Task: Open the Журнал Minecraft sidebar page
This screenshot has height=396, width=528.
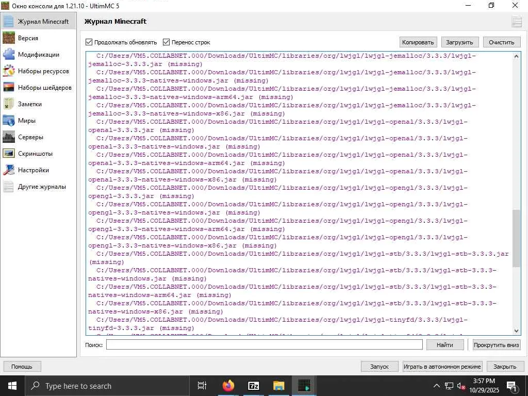Action: [38, 21]
